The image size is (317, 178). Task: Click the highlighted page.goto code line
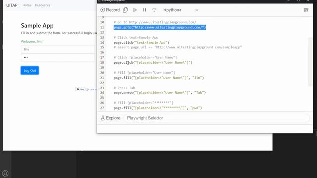pyautogui.click(x=159, y=27)
